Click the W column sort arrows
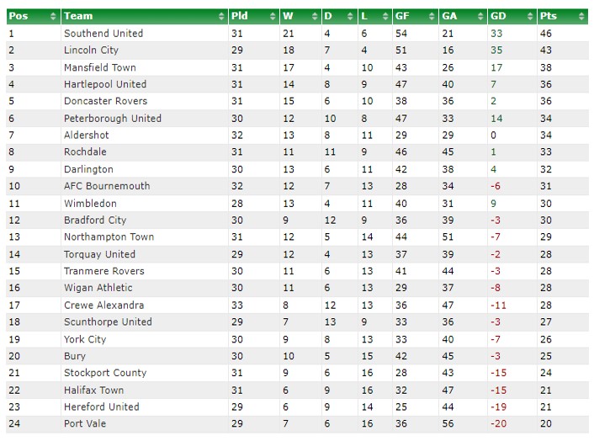The image size is (594, 441). [x=315, y=16]
